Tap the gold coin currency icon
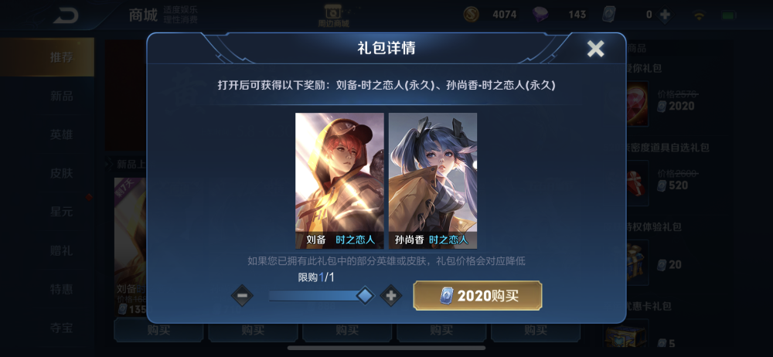773x357 pixels. [471, 15]
